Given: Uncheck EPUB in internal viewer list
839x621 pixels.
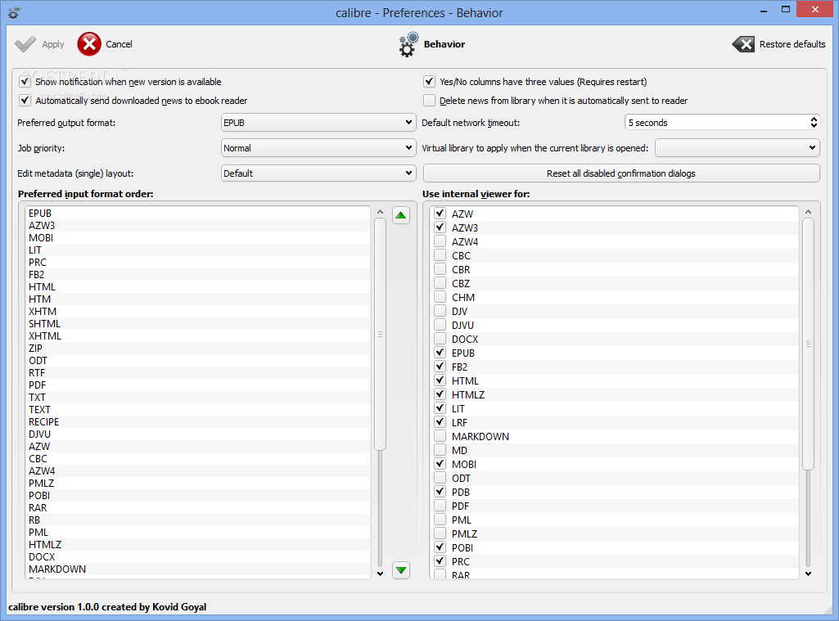Looking at the screenshot, I should point(440,353).
